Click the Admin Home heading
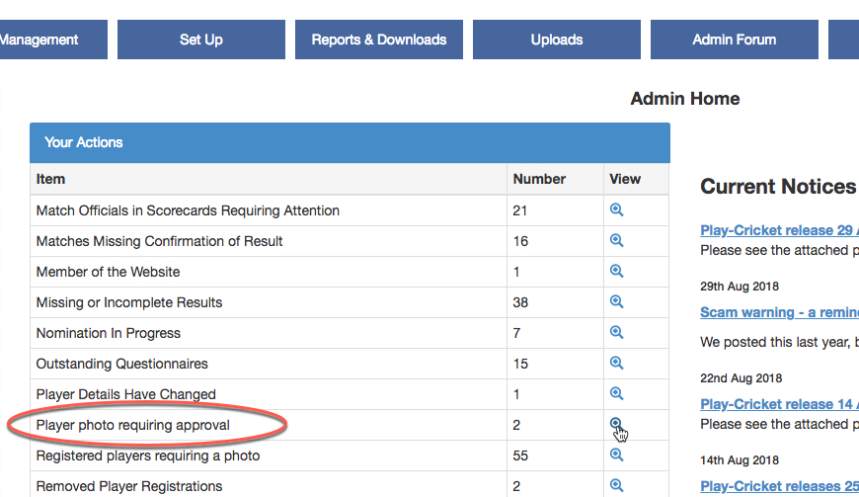The image size is (859, 497). coord(685,99)
